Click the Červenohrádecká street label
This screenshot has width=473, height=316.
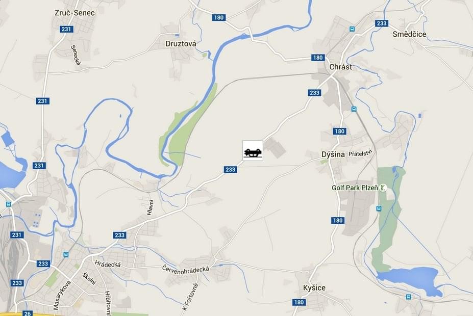[186, 269]
